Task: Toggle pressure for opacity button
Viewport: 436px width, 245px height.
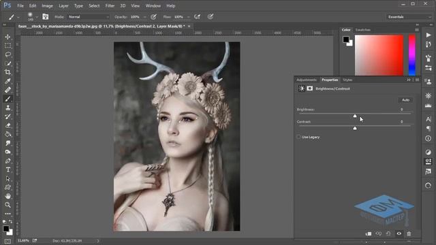Action: click(x=153, y=17)
